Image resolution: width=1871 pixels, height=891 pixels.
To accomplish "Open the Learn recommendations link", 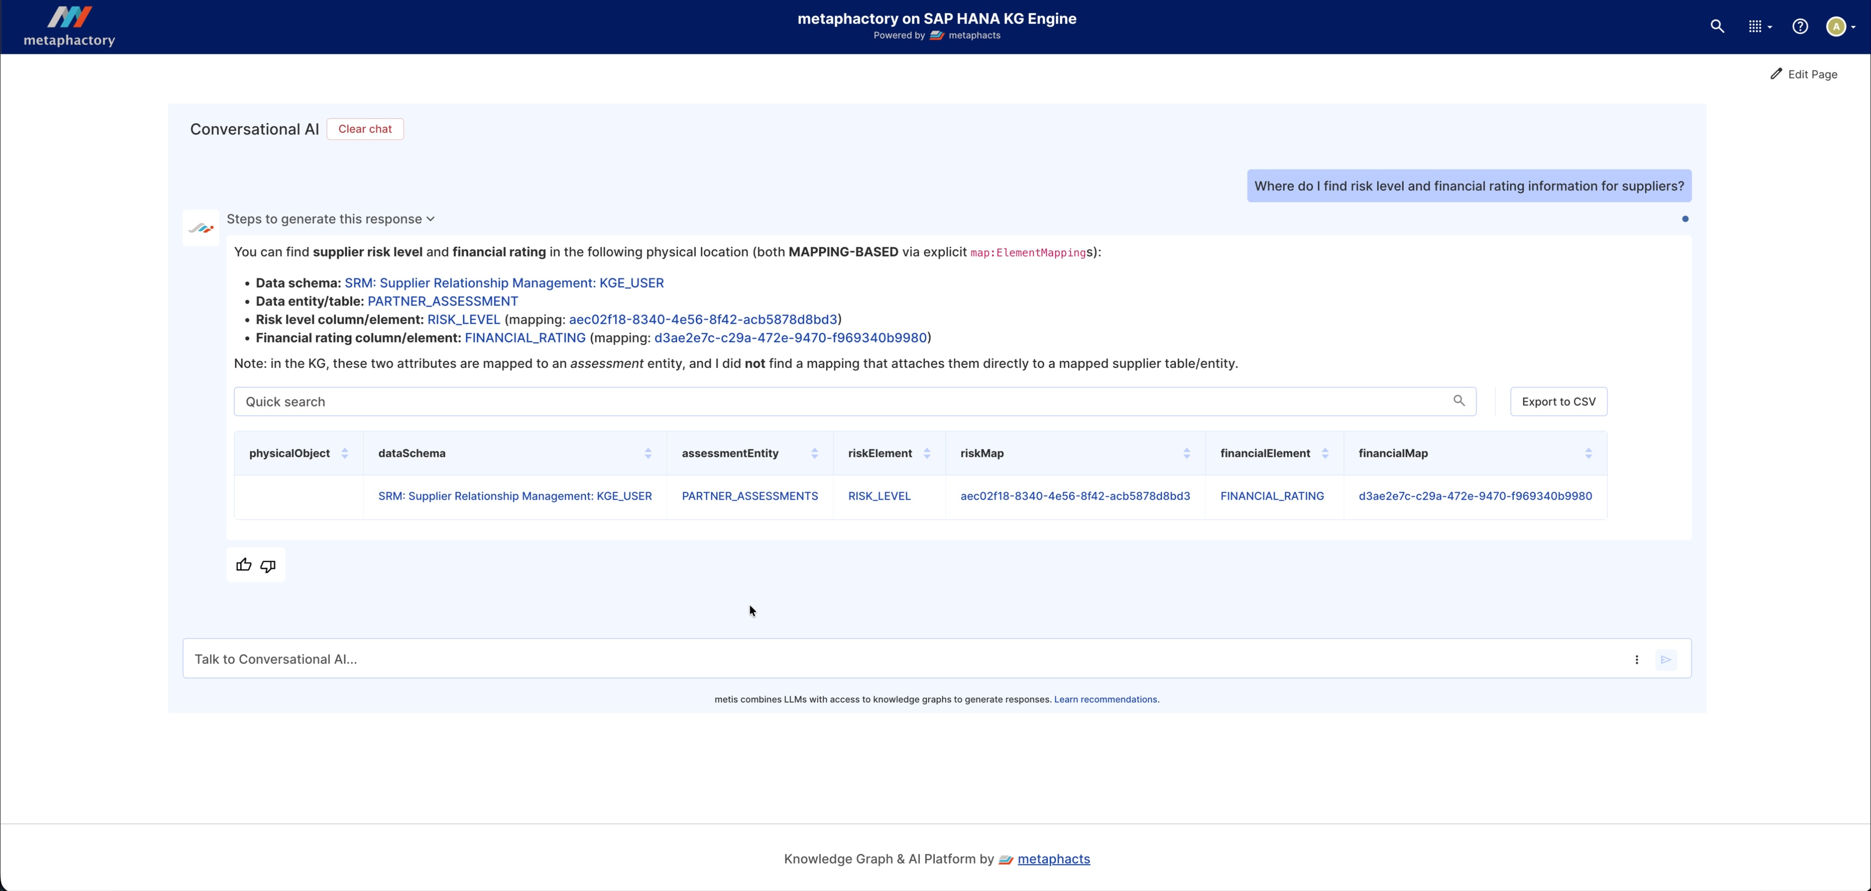I will coord(1105,699).
